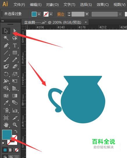Image resolution: width=127 pixels, height=158 pixels.
Task: Select the Pen tool
Action: (x=6, y=45)
